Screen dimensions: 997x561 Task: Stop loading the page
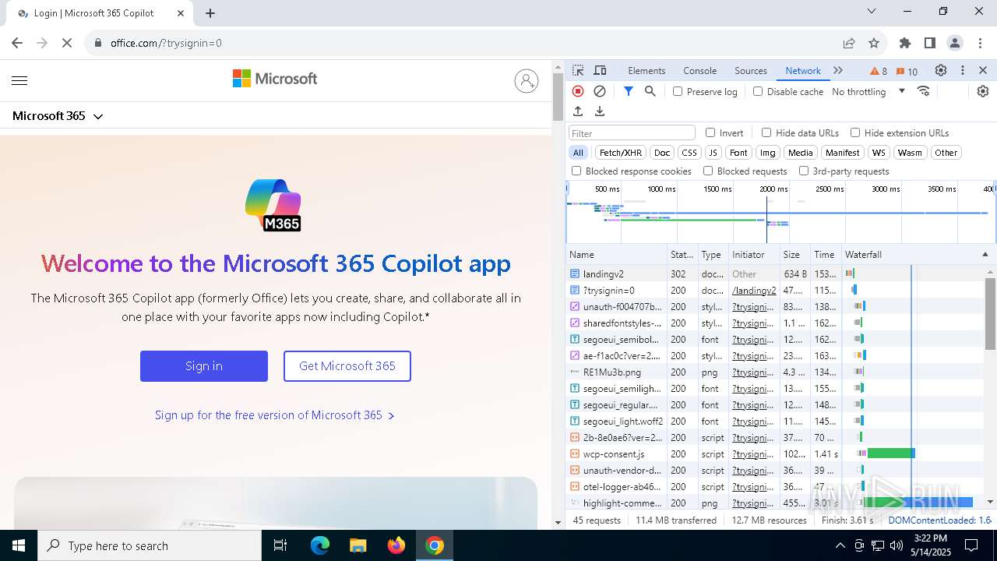67,43
